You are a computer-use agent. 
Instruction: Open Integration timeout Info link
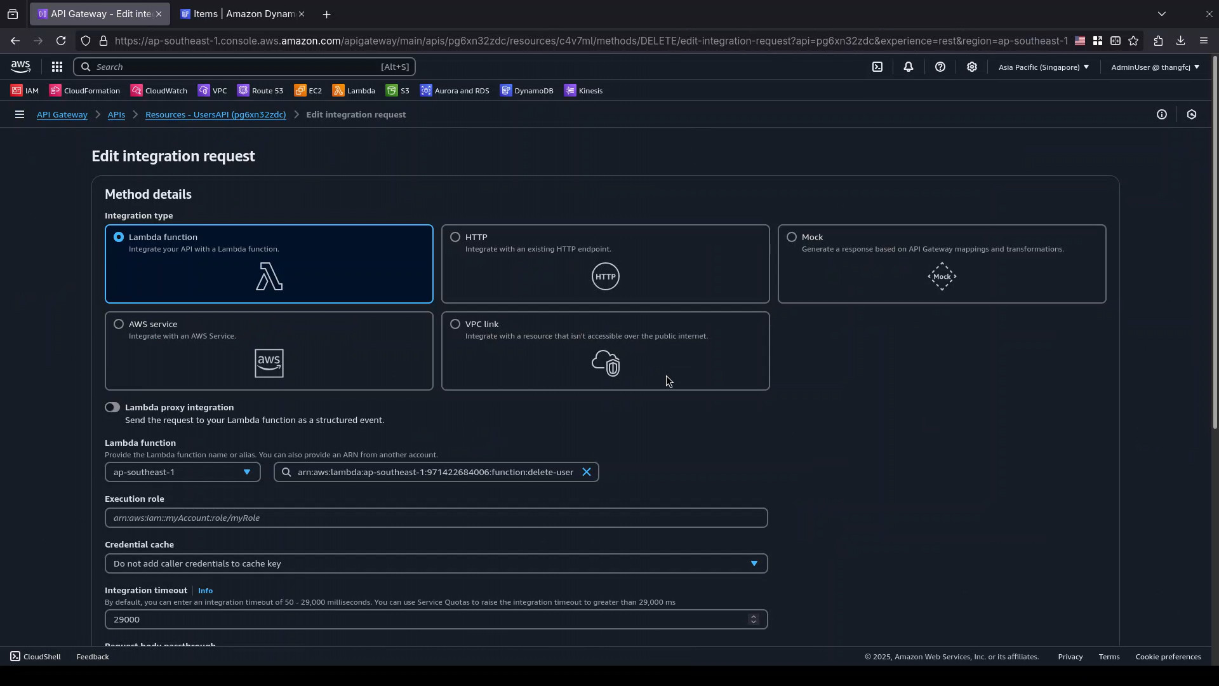(205, 591)
